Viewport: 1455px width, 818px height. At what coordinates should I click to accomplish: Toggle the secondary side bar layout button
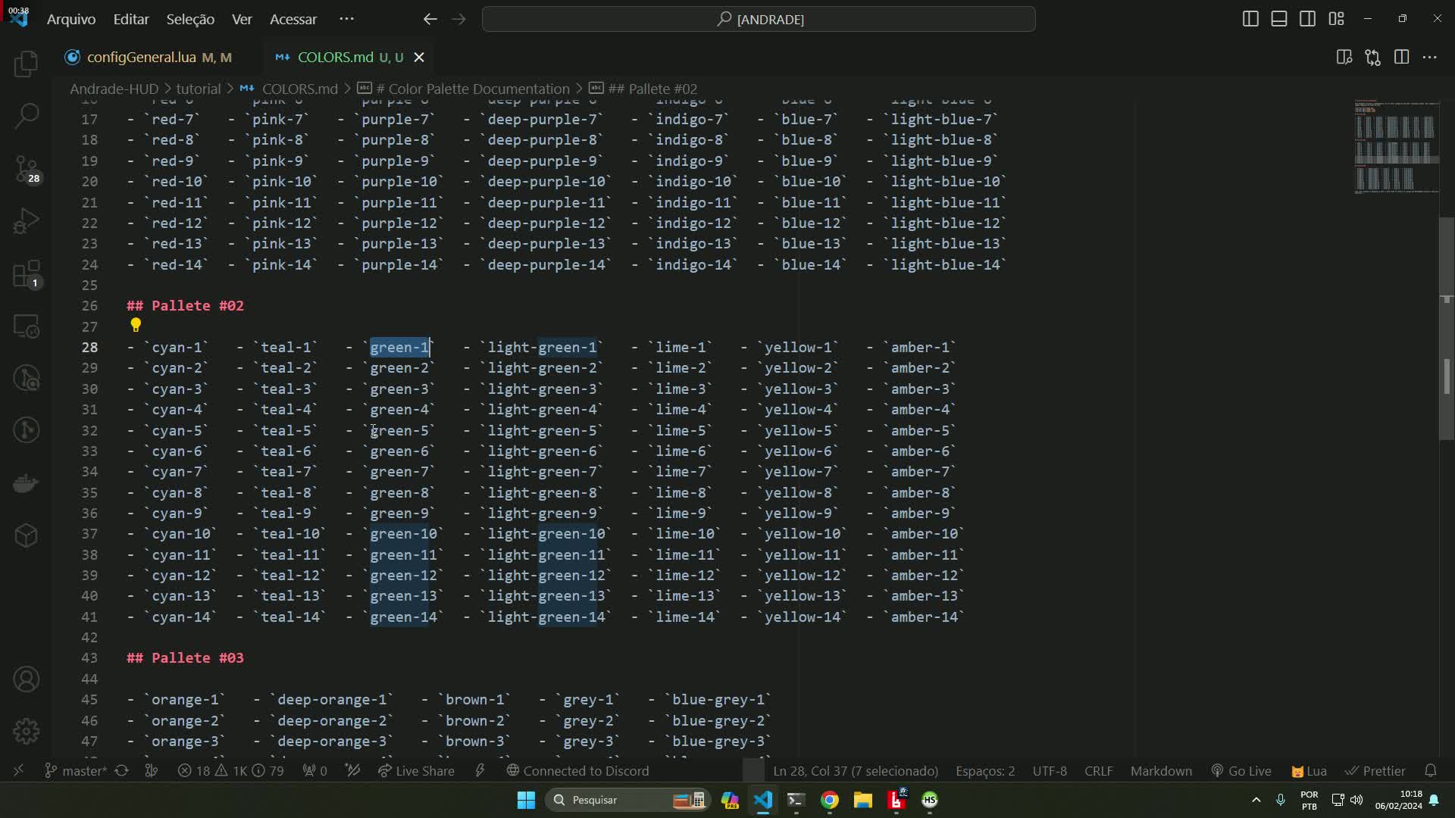(1307, 19)
